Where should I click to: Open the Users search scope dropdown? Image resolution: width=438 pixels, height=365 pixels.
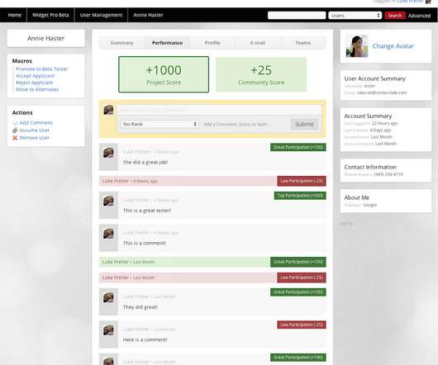click(355, 16)
